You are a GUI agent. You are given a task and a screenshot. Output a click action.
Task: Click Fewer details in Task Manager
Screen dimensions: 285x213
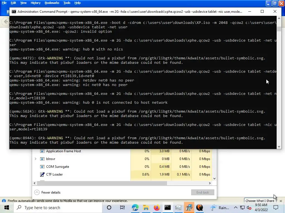47,192
